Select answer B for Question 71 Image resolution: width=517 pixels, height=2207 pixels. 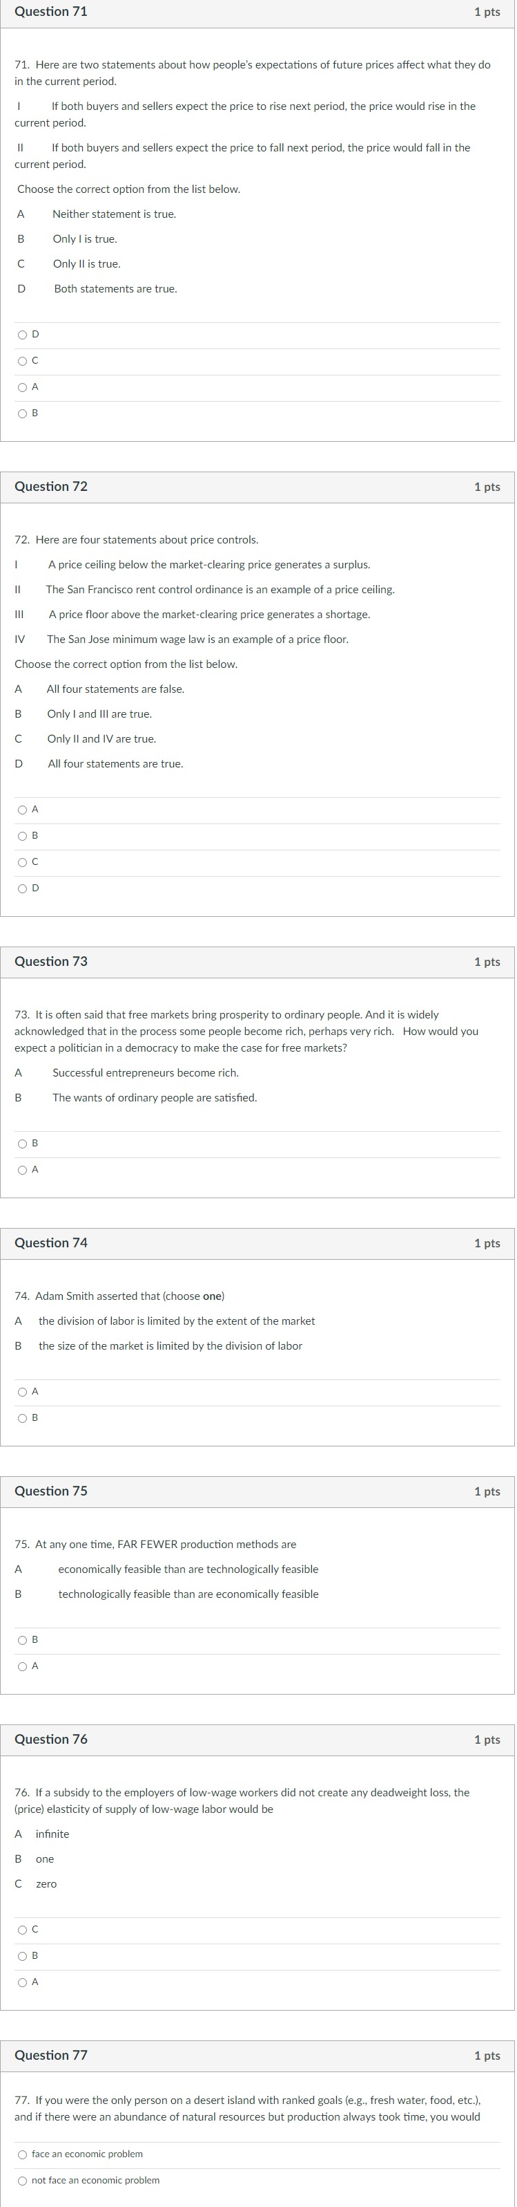point(23,413)
